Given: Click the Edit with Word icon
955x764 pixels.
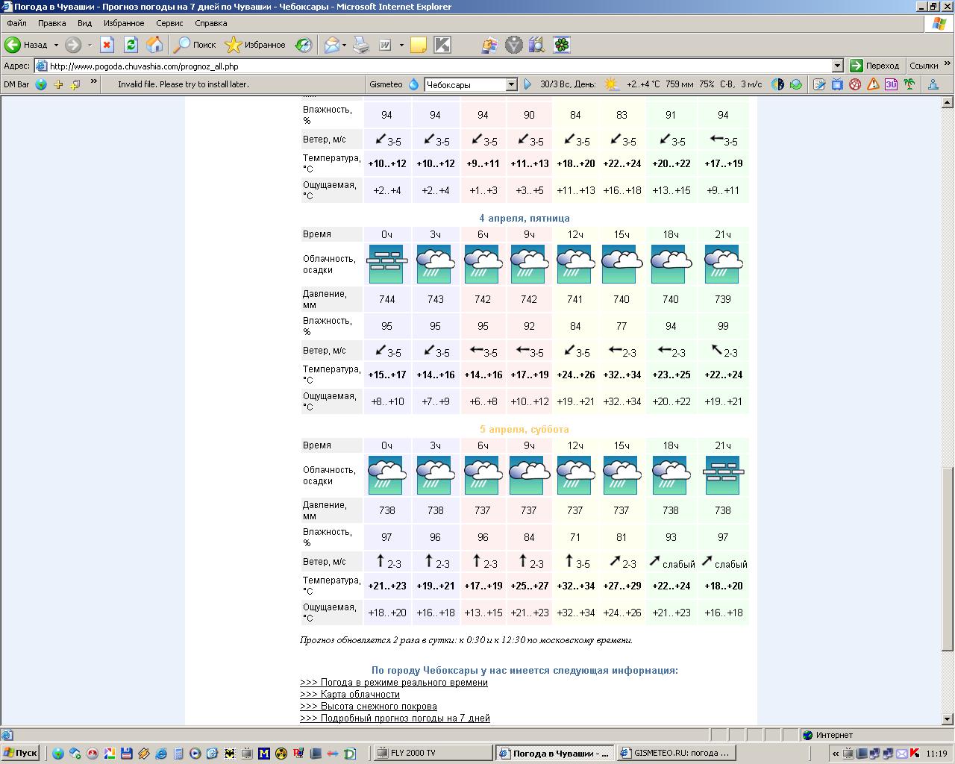Looking at the screenshot, I should pos(386,45).
